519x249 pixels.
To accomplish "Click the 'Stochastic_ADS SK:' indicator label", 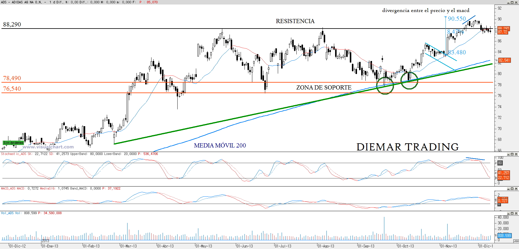I will pyautogui.click(x=16, y=154).
